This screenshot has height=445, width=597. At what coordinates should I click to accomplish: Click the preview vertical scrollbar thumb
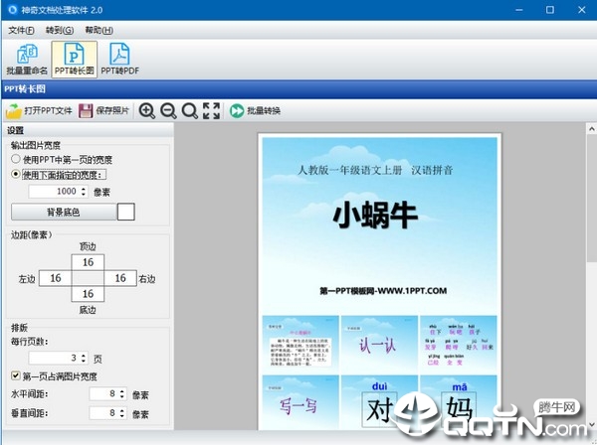coord(591,198)
